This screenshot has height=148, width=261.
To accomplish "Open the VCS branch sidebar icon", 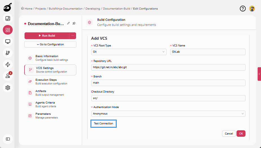I will (8, 53).
